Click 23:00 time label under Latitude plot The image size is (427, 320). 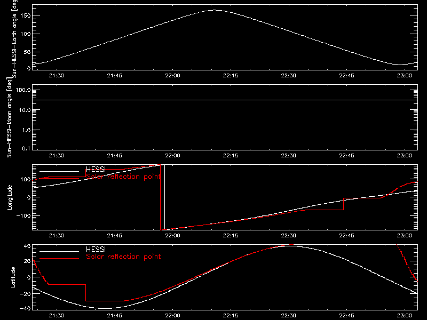[405, 316]
